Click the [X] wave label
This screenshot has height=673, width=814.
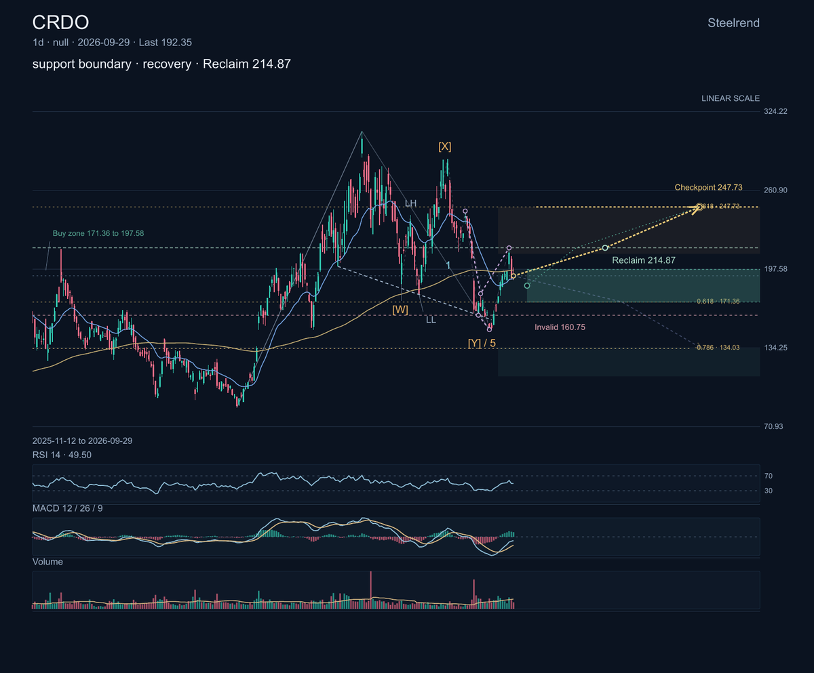coord(445,146)
